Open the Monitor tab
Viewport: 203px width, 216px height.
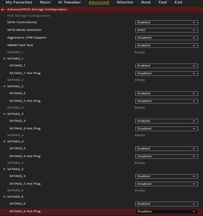[125, 2]
